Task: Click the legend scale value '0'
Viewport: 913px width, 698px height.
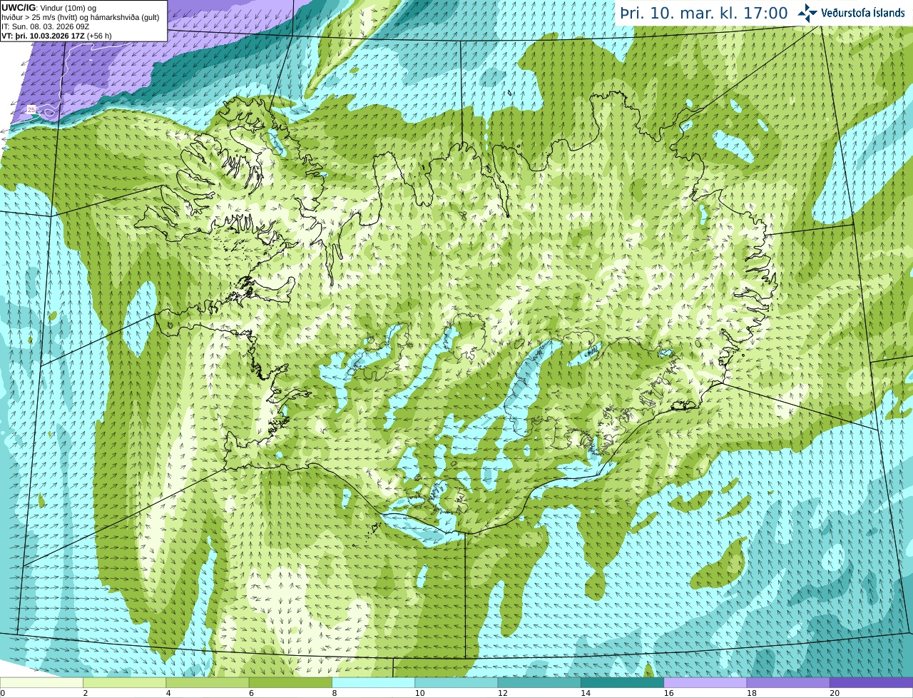Action: [3, 693]
